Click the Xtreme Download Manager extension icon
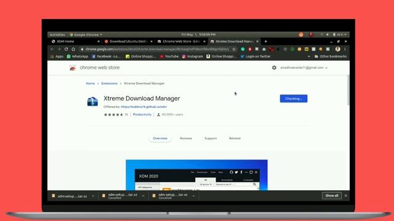Image resolution: width=394 pixels, height=221 pixels. [92, 101]
